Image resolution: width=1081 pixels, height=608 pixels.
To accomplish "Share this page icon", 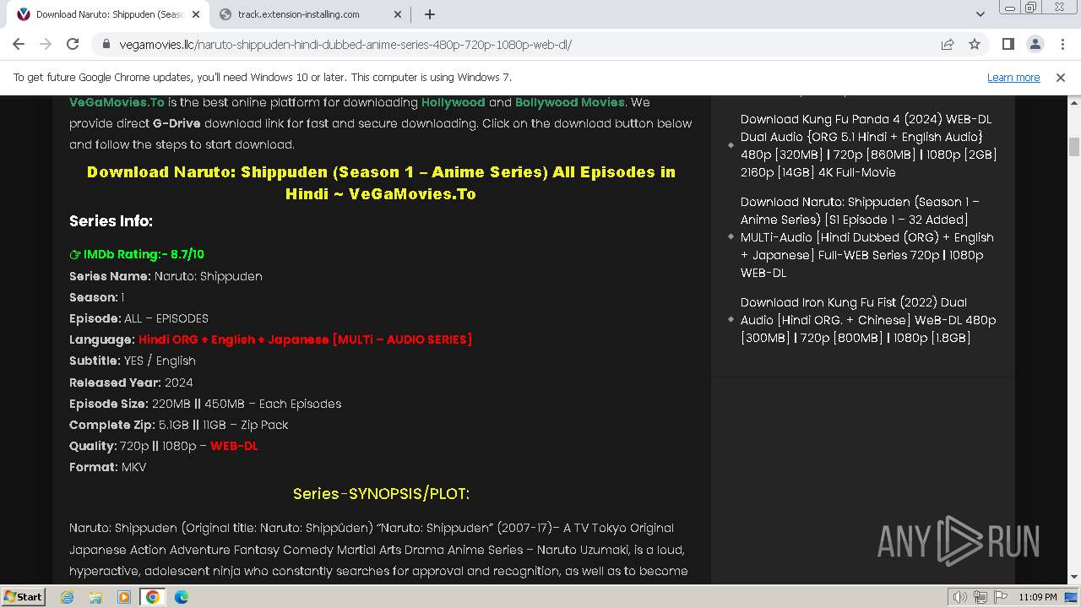I will 948,45.
